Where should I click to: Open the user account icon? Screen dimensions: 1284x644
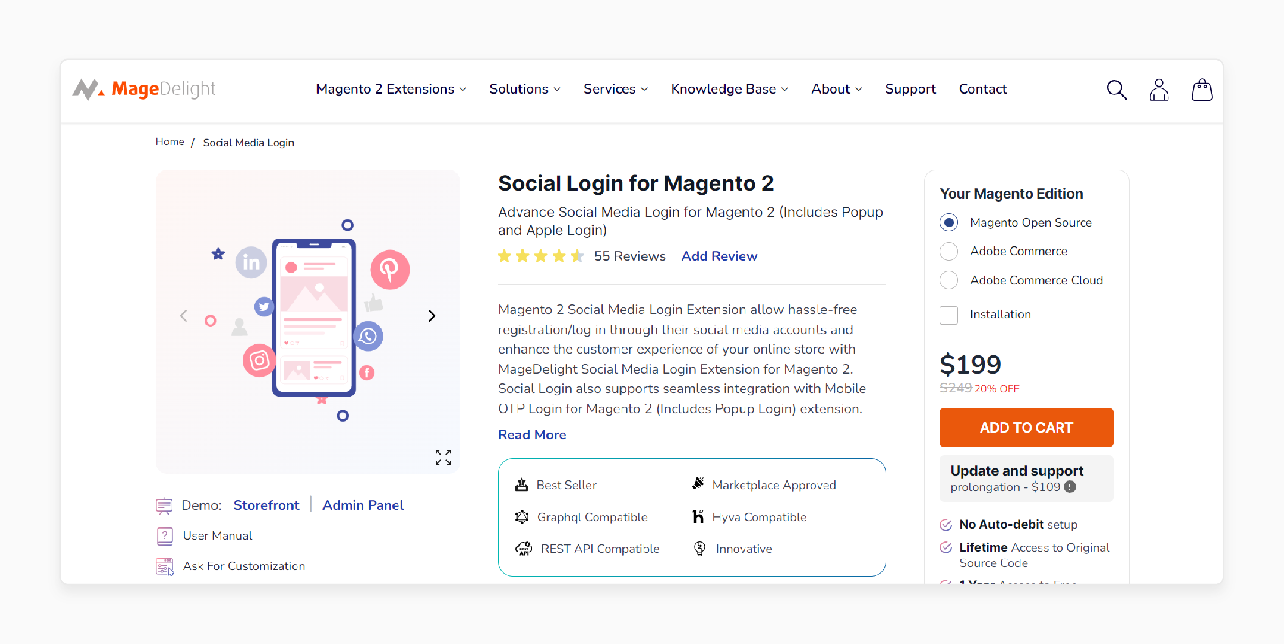point(1159,90)
